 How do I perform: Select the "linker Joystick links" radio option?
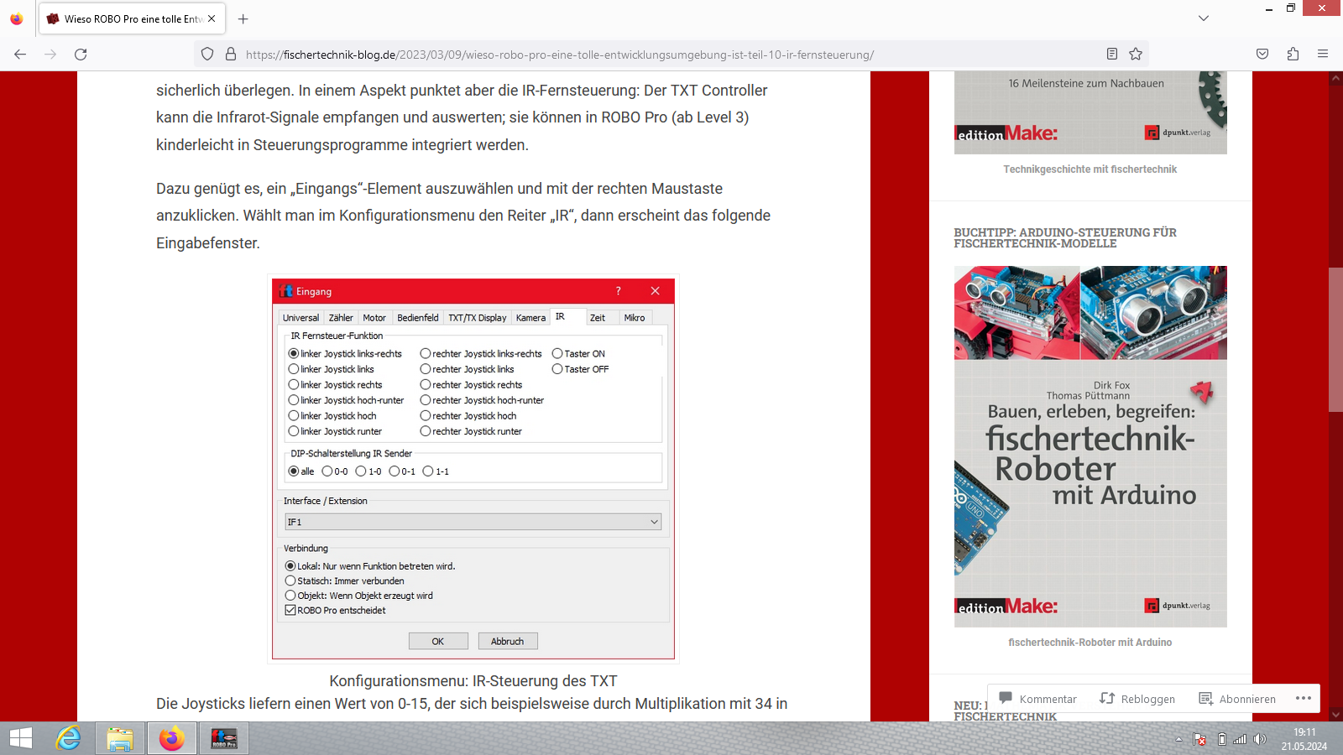point(294,369)
